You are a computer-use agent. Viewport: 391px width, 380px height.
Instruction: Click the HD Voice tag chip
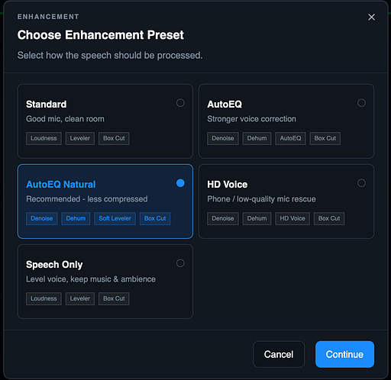[292, 218]
